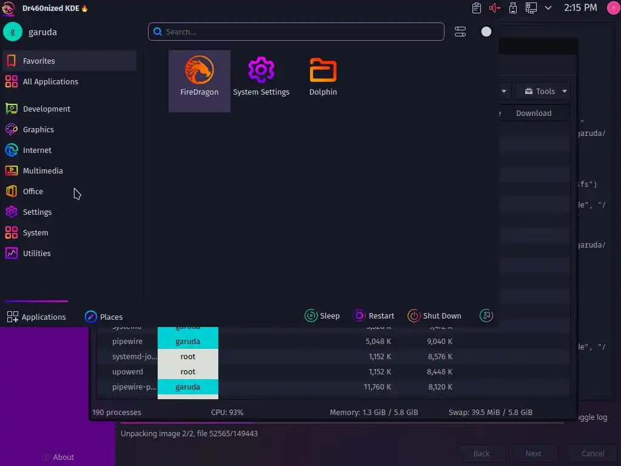Click the Restart button
Image resolution: width=621 pixels, height=466 pixels.
[x=374, y=316]
